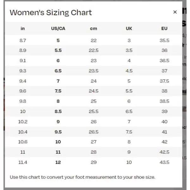
Task: Click the EU 43.5 cell
Action: pos(164,162)
